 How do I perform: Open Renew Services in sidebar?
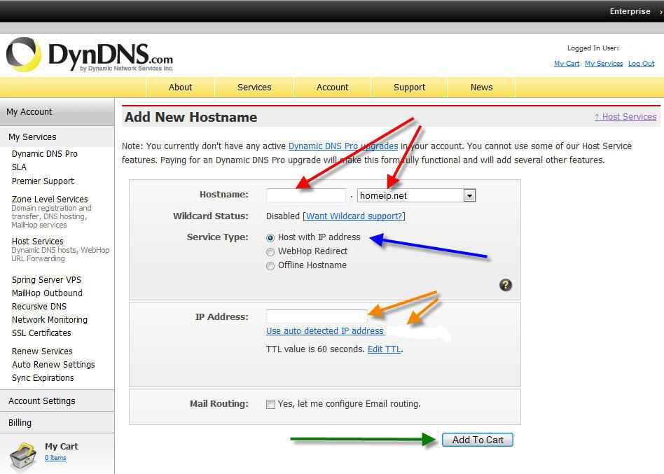(x=42, y=351)
